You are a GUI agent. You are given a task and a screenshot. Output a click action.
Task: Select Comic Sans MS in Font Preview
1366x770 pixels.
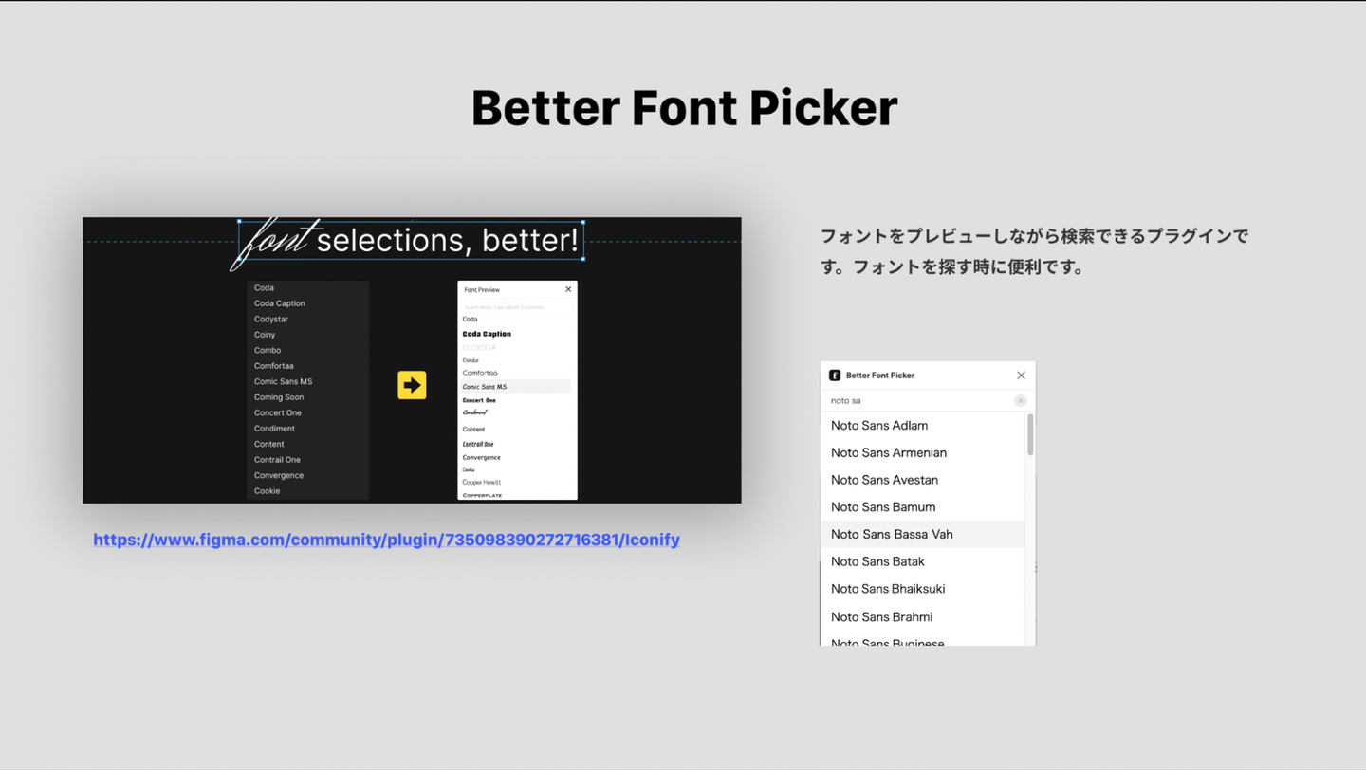click(485, 387)
